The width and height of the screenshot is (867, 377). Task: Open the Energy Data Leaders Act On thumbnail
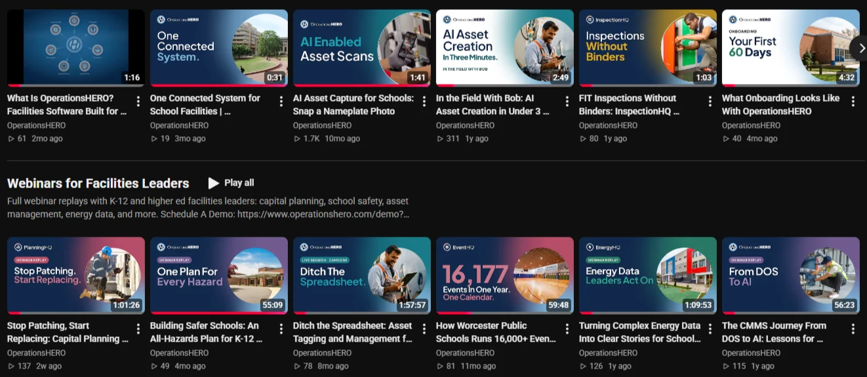(648, 275)
